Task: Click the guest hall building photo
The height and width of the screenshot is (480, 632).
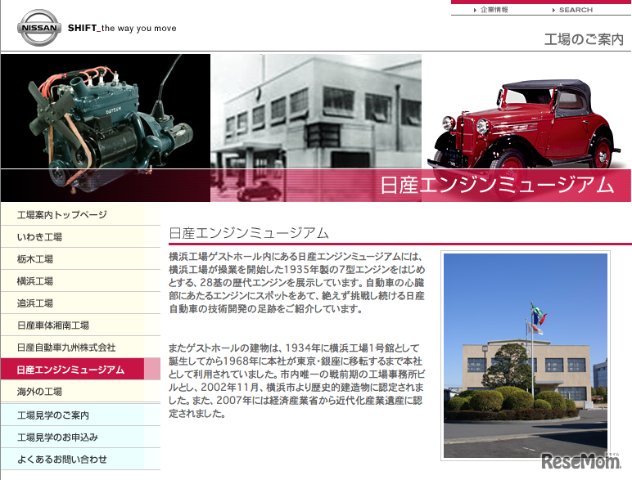Action: (526, 355)
